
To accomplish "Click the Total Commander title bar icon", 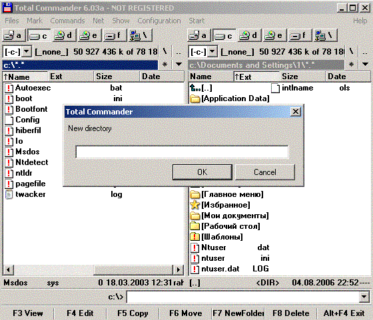I will pyautogui.click(x=7, y=7).
